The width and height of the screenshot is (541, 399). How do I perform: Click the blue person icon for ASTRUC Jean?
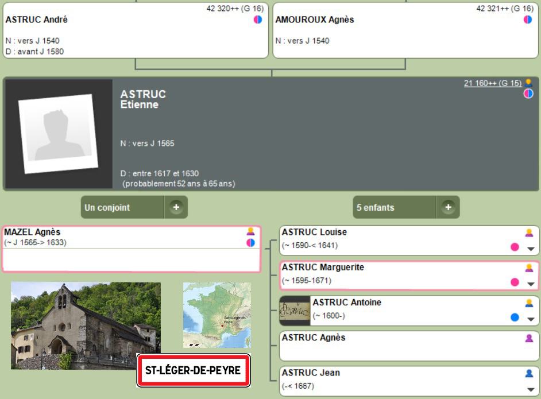pos(529,373)
